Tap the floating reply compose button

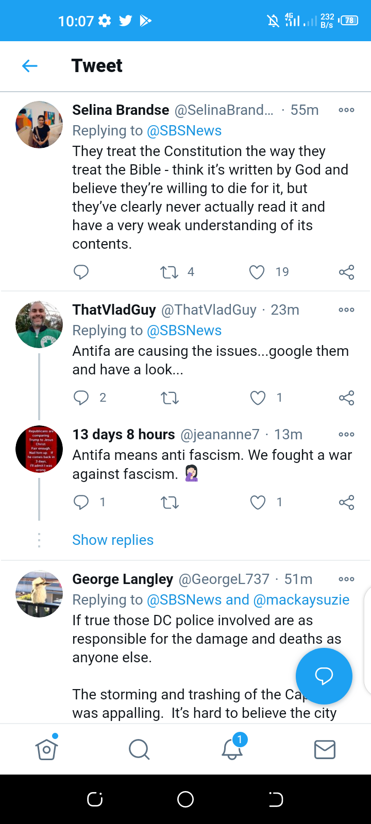(x=324, y=676)
